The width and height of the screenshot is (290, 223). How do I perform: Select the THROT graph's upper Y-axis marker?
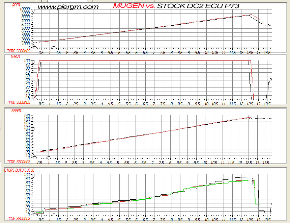33,62
